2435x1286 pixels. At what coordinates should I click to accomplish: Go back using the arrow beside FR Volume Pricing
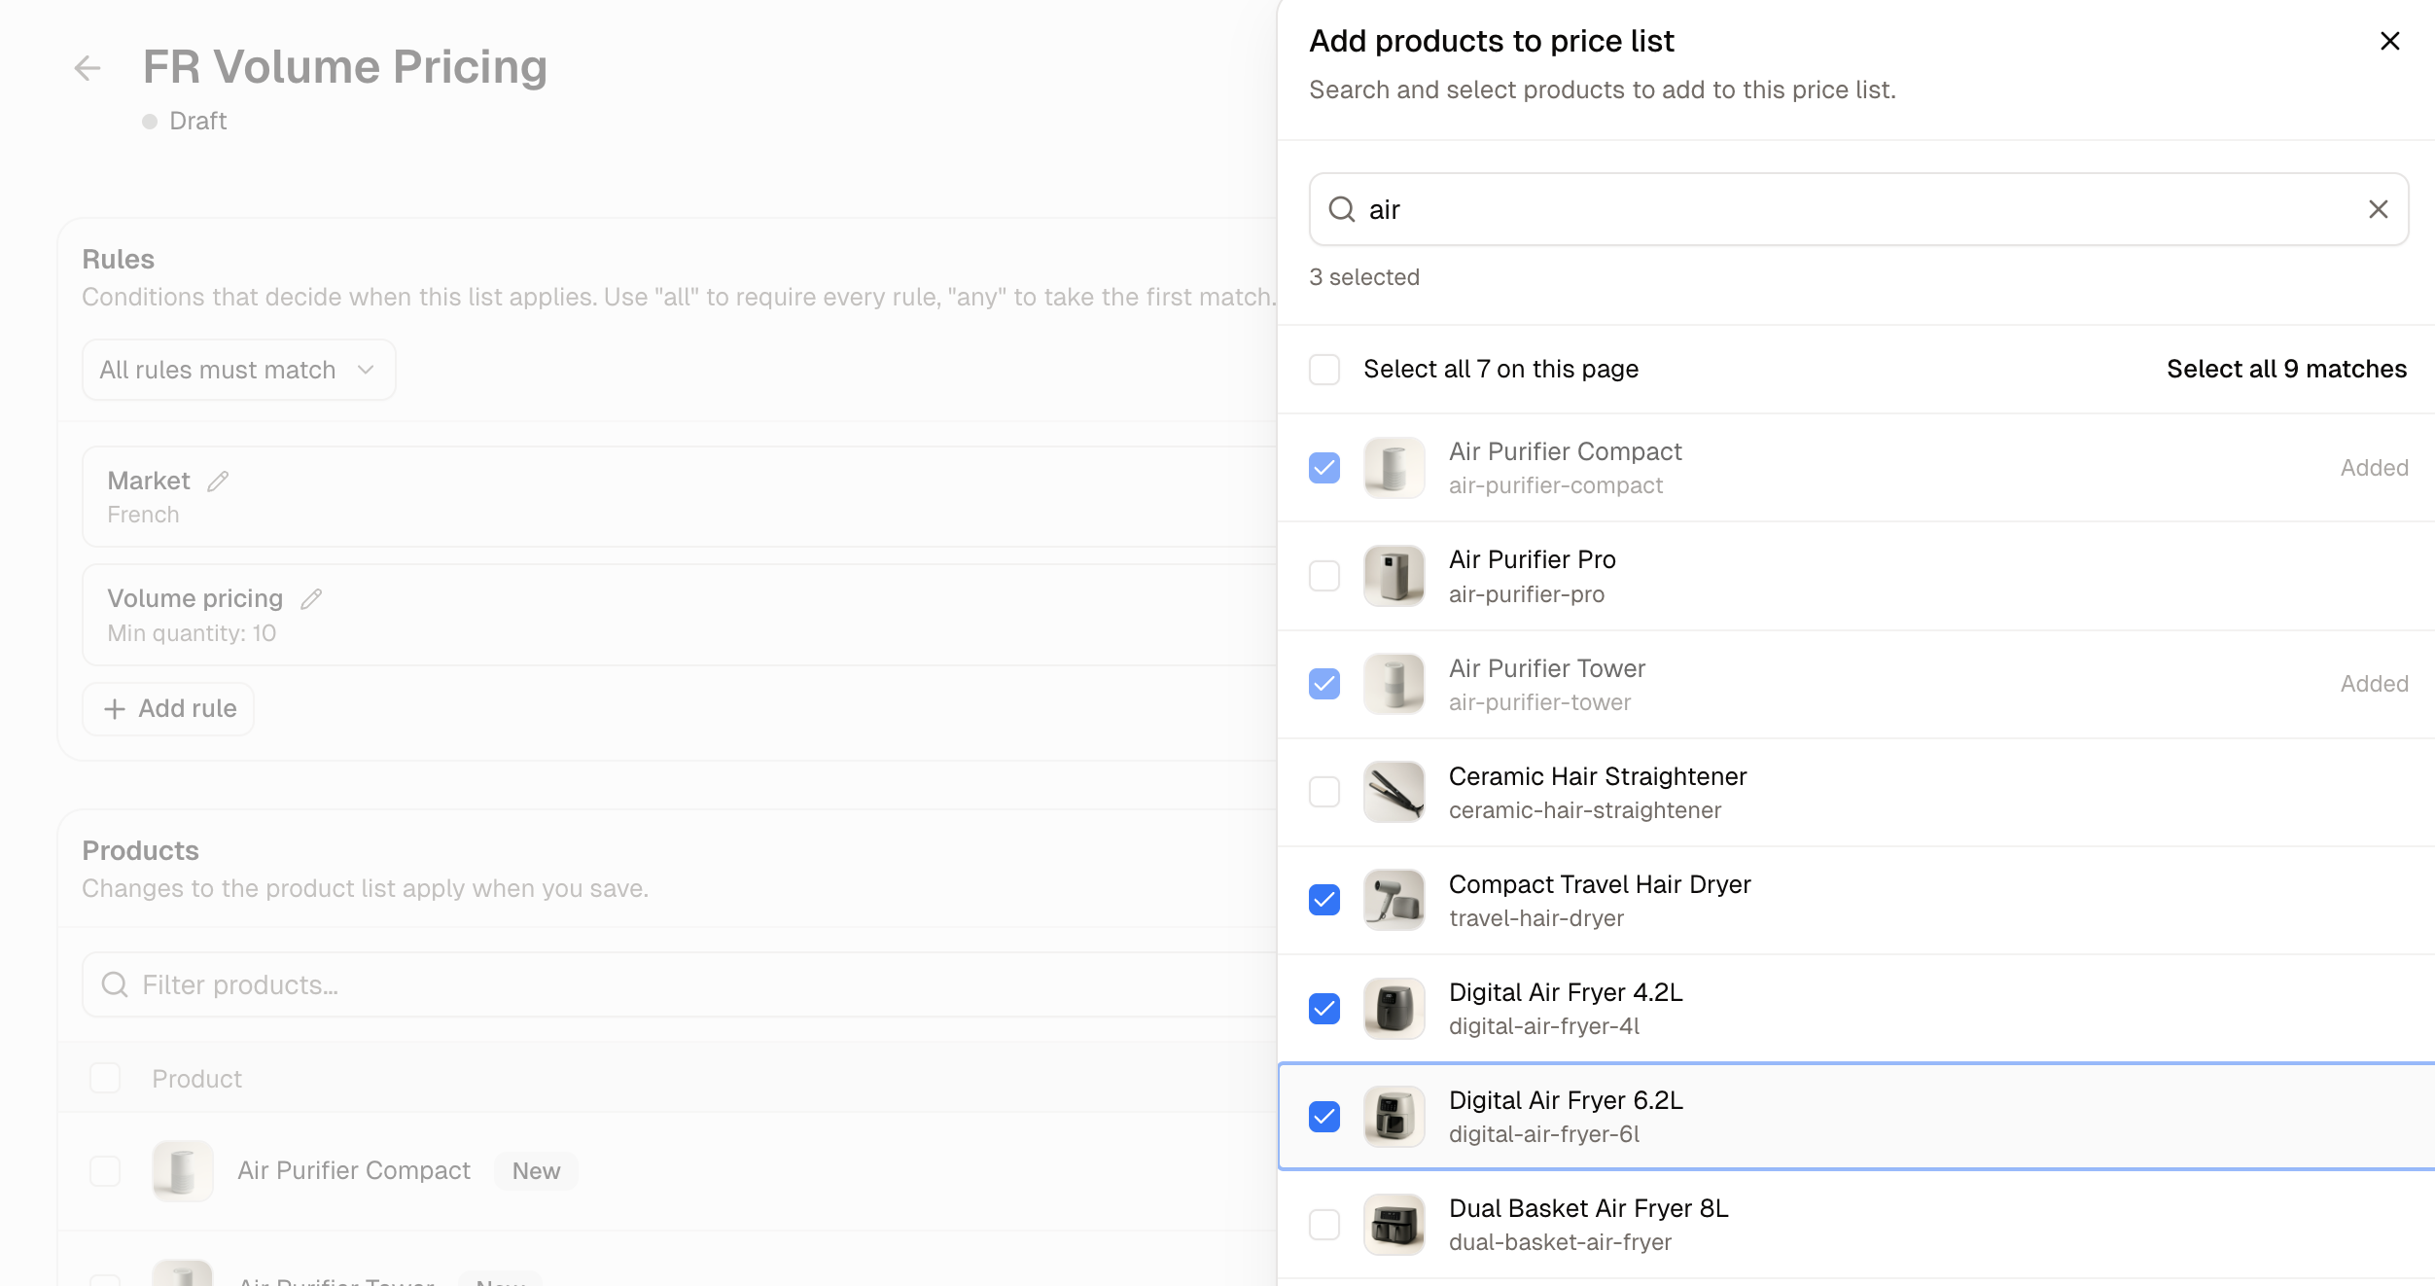point(88,68)
